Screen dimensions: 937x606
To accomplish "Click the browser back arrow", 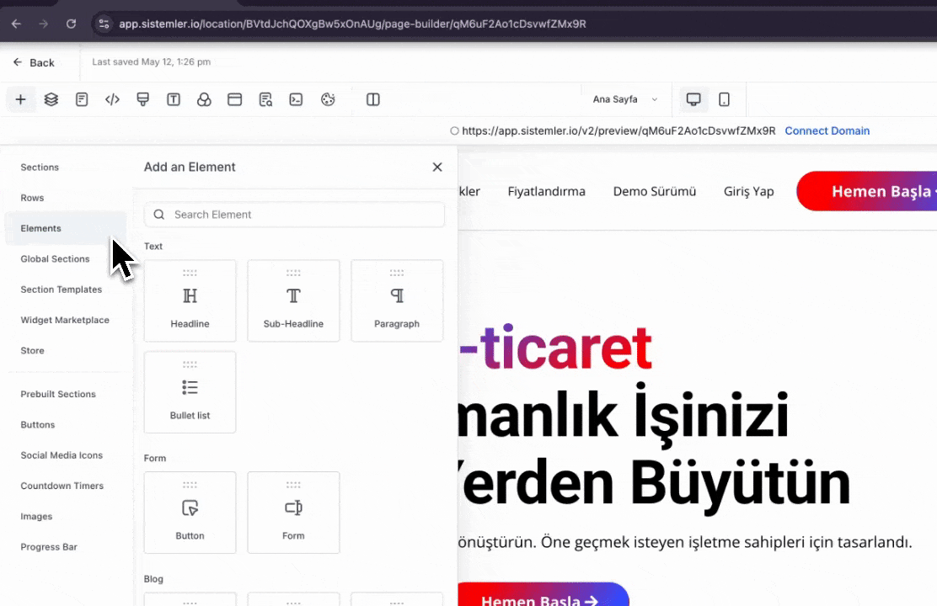I will click(16, 24).
